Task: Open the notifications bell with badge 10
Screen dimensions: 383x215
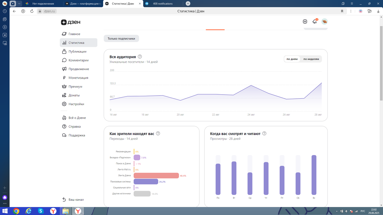Action: tap(315, 22)
